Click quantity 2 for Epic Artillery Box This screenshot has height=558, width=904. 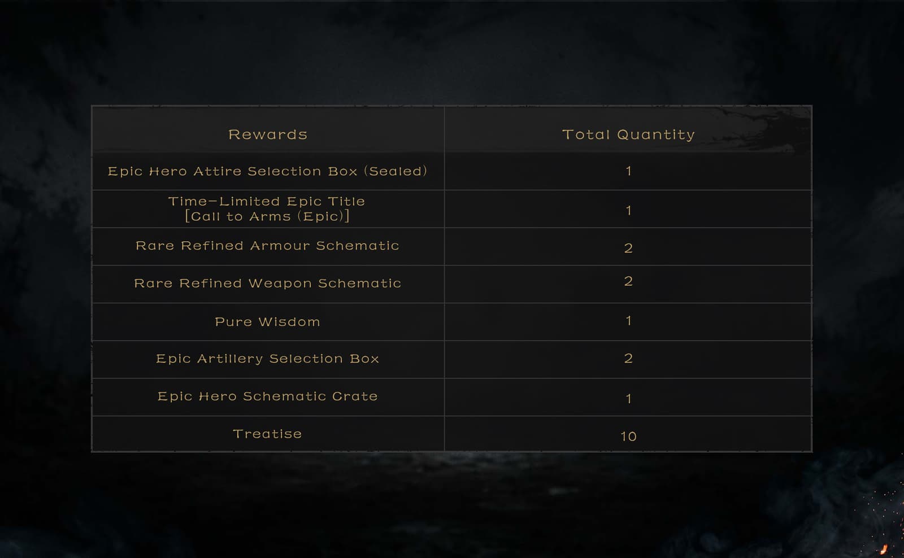[628, 358]
